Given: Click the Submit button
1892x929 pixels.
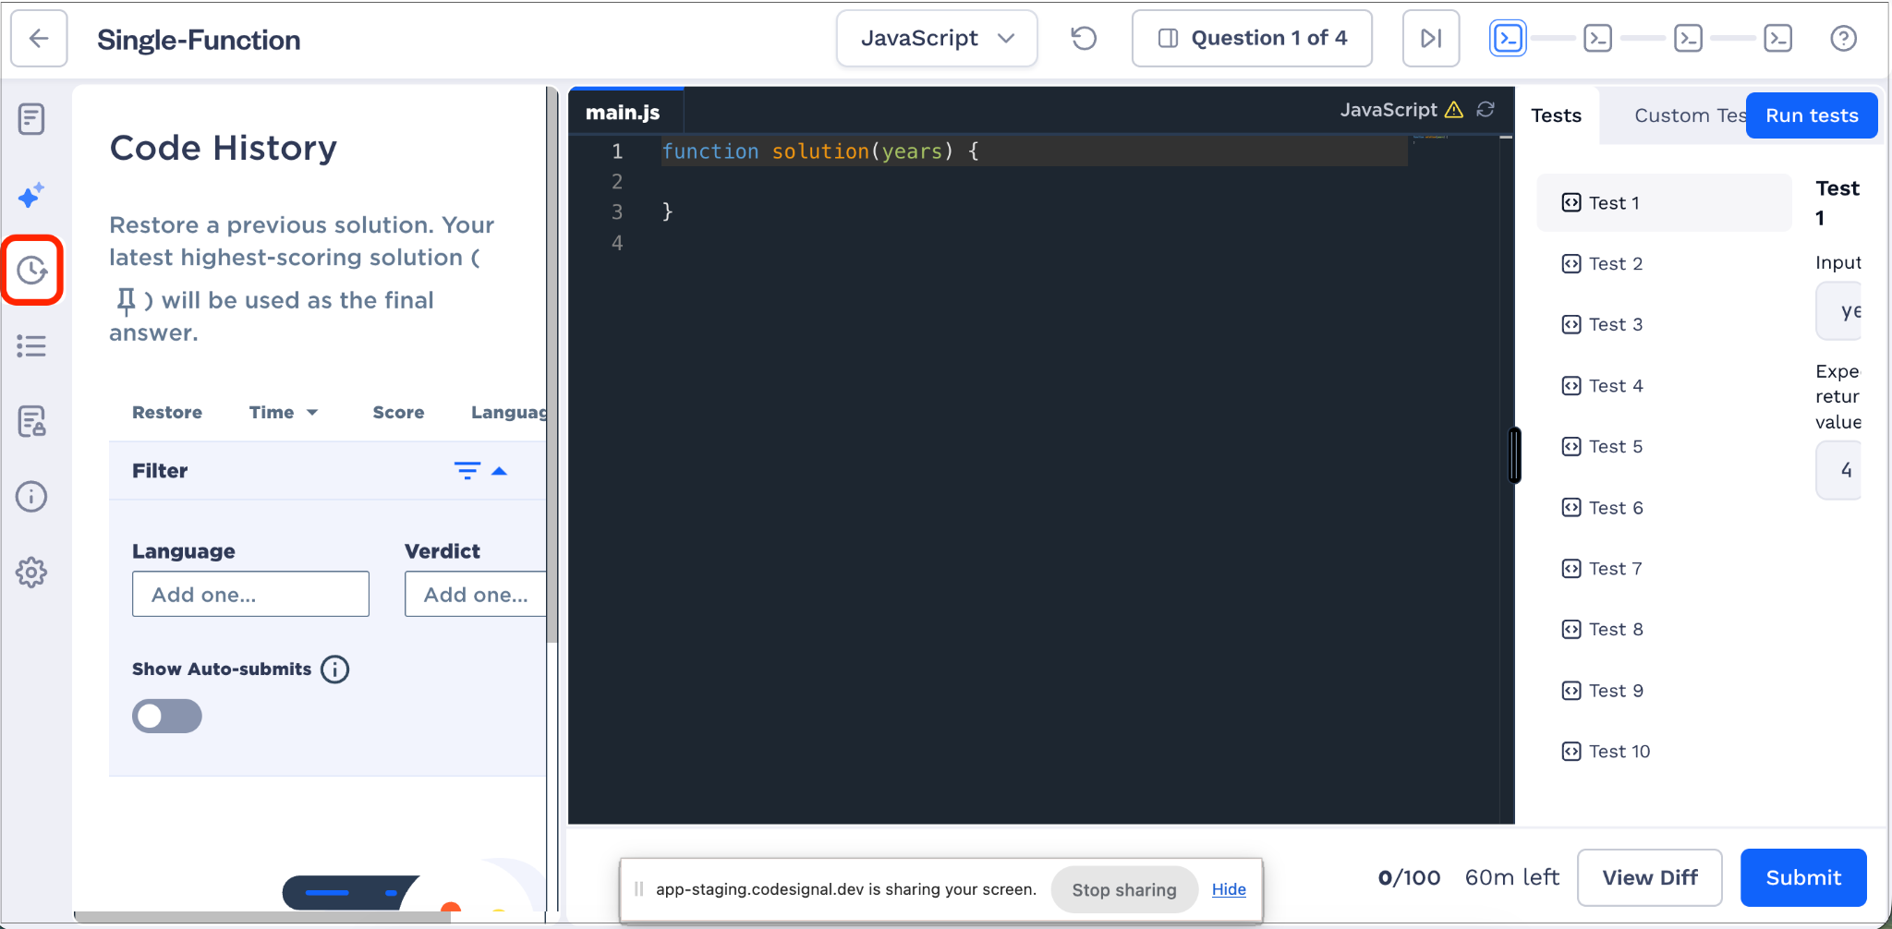Looking at the screenshot, I should tap(1803, 877).
